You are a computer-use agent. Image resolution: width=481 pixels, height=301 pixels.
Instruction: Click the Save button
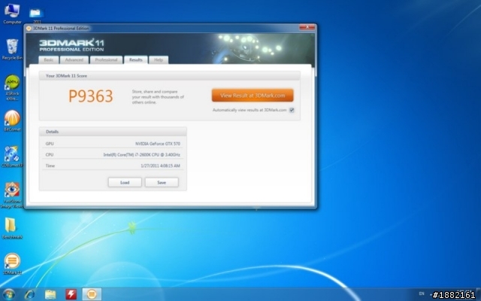pos(162,182)
